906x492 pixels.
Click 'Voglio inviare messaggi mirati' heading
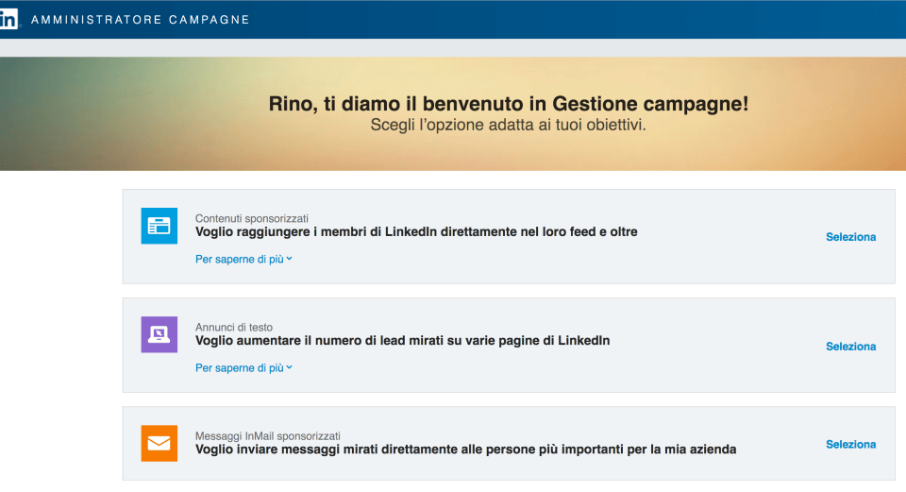coord(465,450)
